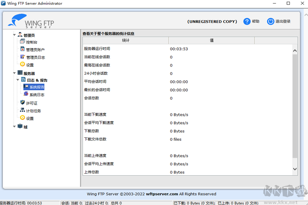Click the status bar session count text
Image resolution: width=308 pixels, height=205 pixels.
(x=92, y=203)
